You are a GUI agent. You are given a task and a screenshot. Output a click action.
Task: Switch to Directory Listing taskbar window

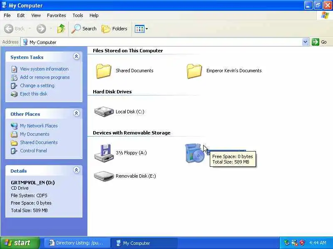click(x=77, y=243)
